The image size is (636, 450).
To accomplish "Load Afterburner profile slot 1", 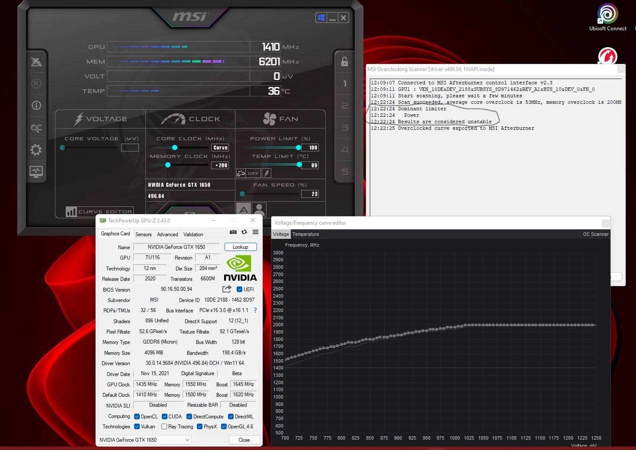I will 345,84.
